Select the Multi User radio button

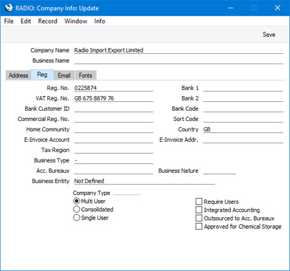click(x=77, y=201)
